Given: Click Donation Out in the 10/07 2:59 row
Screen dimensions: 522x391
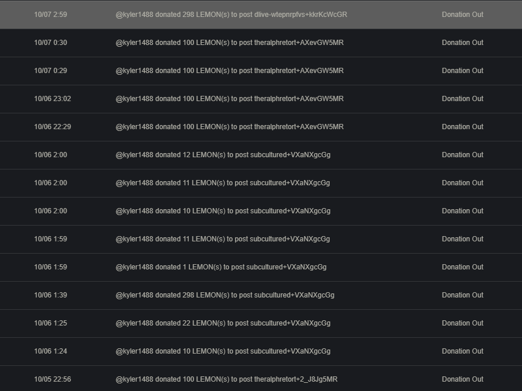Looking at the screenshot, I should coord(462,15).
